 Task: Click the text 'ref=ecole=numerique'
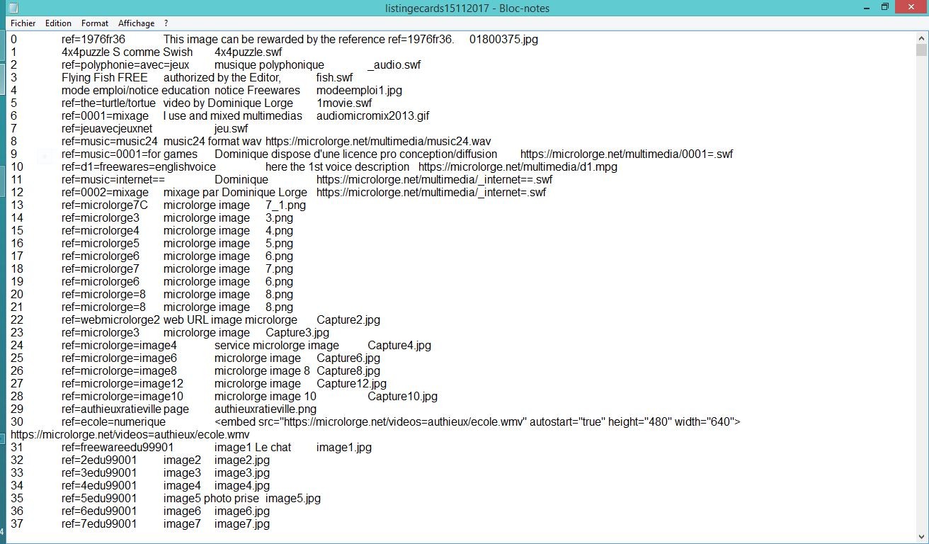pyautogui.click(x=113, y=422)
